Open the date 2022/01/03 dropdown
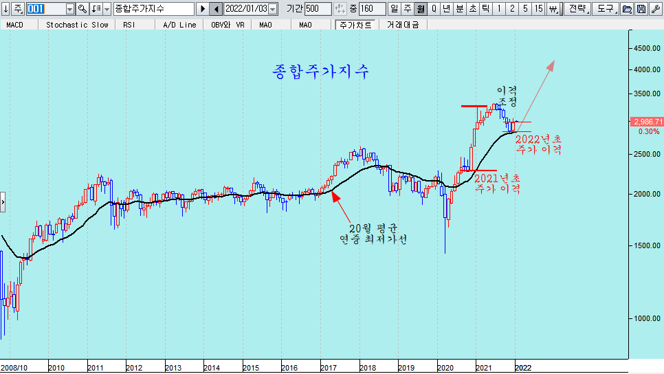This screenshot has width=664, height=374. pos(273,9)
